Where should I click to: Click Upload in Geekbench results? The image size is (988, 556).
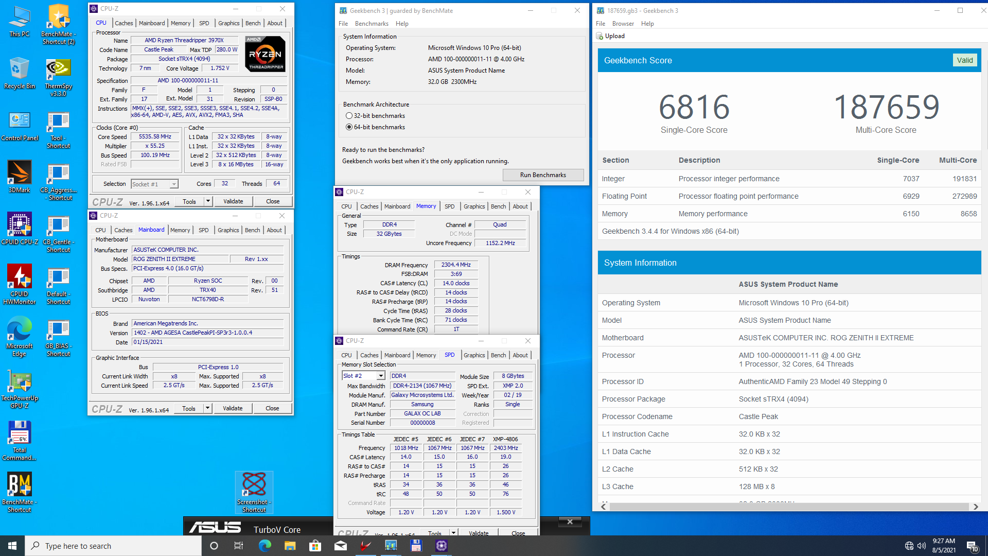610,36
